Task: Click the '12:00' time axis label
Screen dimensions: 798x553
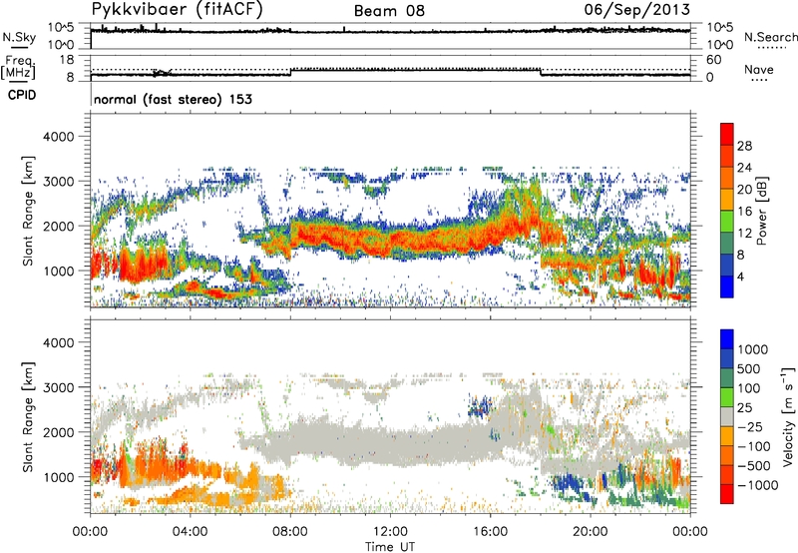Action: pos(390,532)
